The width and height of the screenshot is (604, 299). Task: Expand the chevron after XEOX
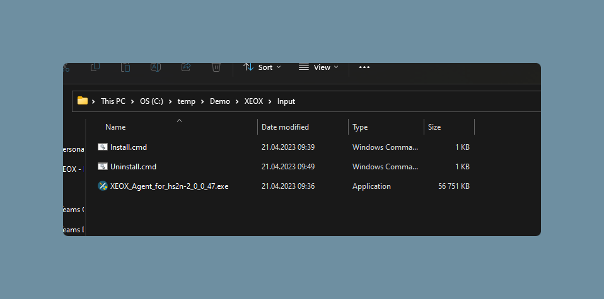(270, 101)
